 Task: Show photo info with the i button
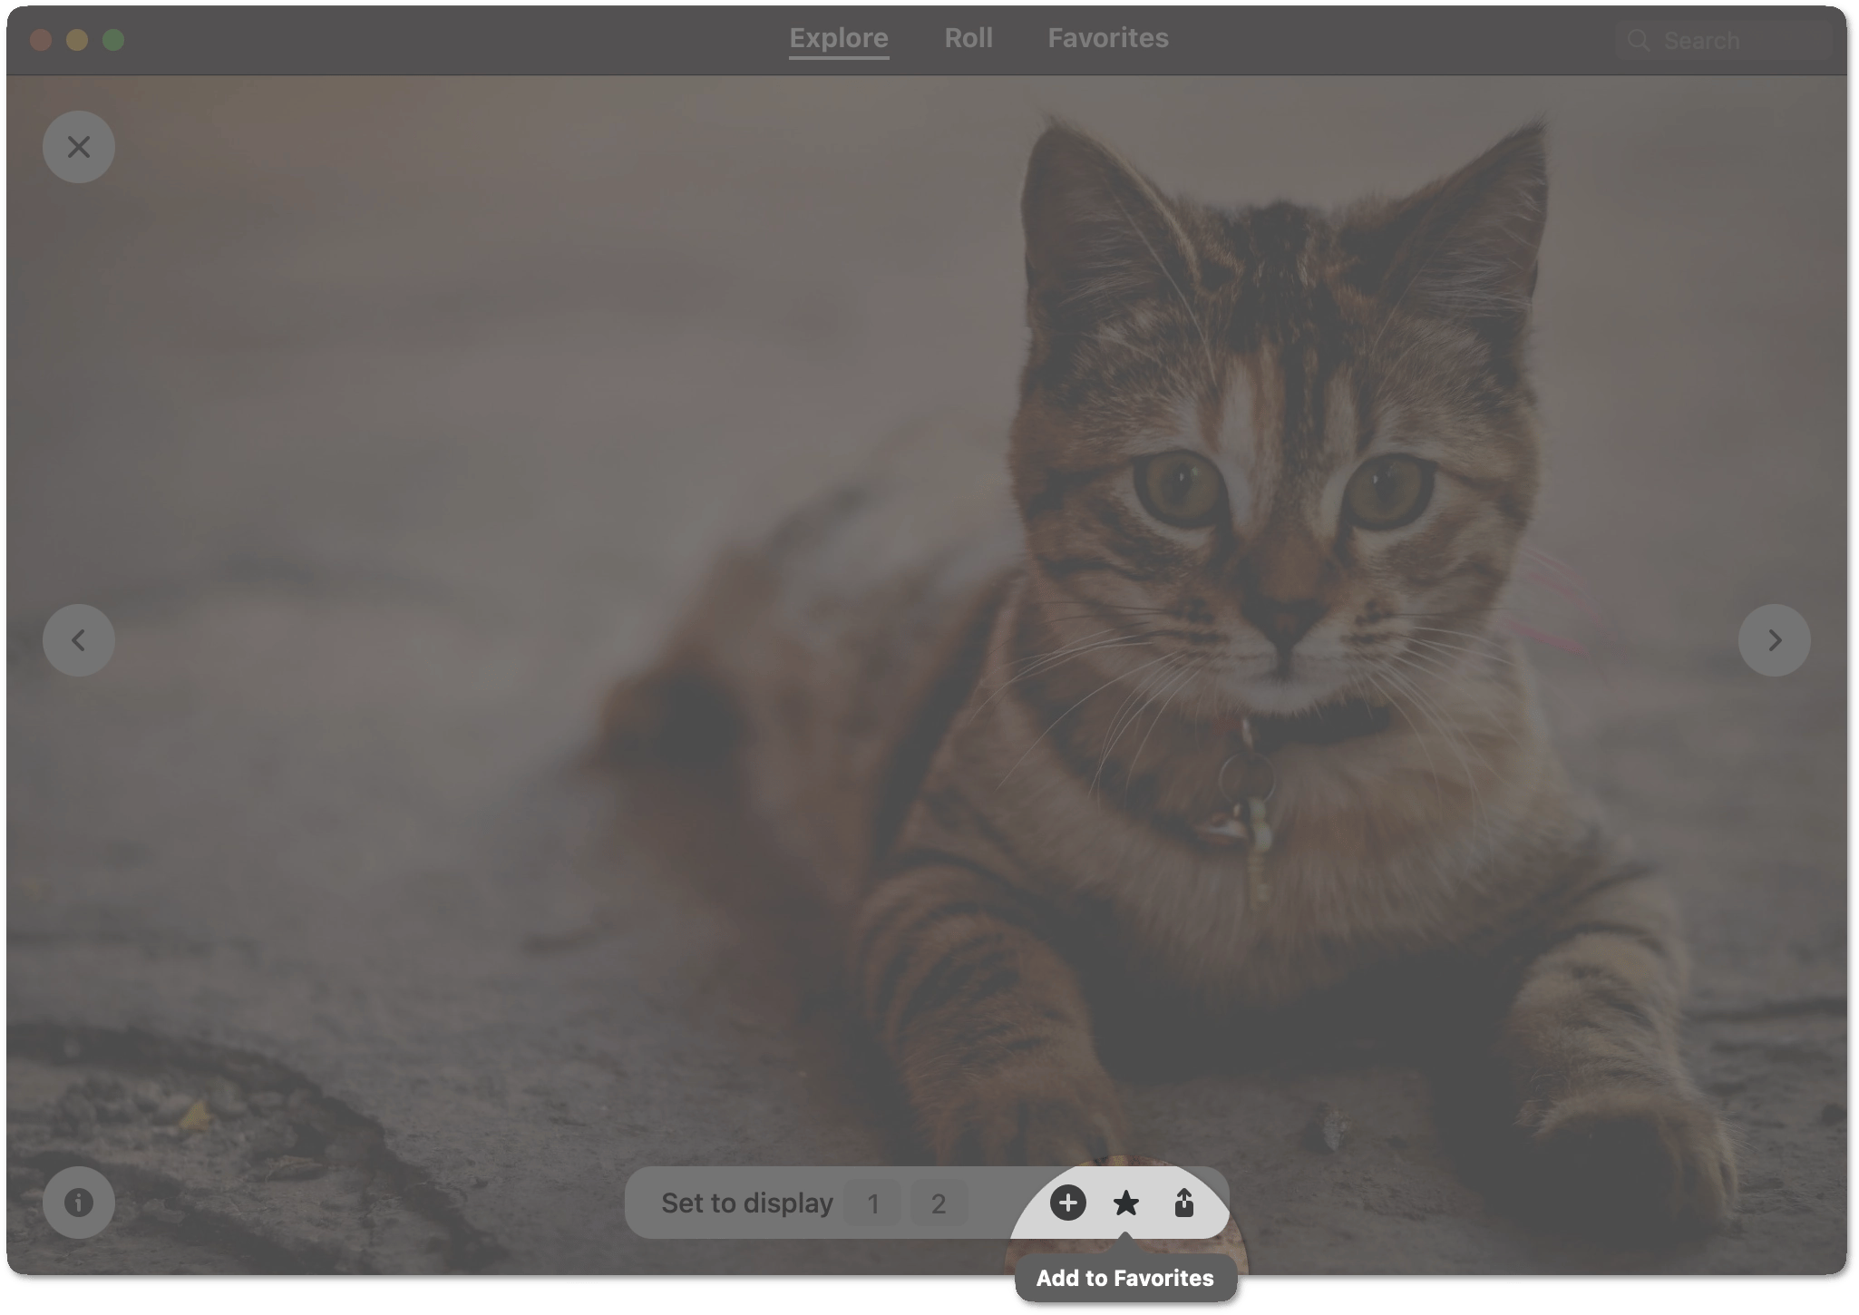tap(79, 1203)
